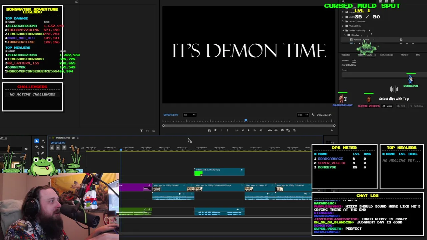Collapse the Video Transitions folder
The width and height of the screenshot is (427, 240).
[343, 30]
